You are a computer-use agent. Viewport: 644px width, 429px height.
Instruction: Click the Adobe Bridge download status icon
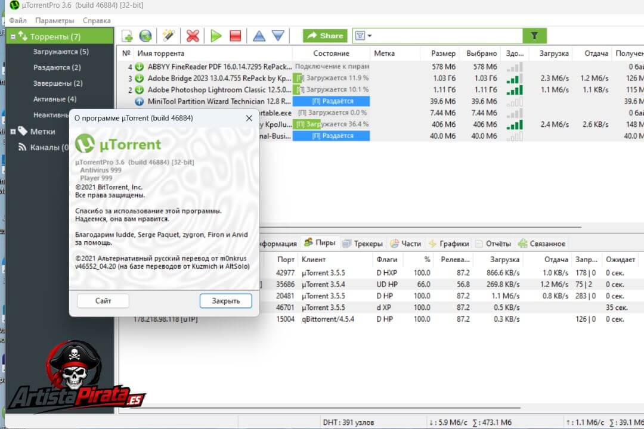click(140, 78)
